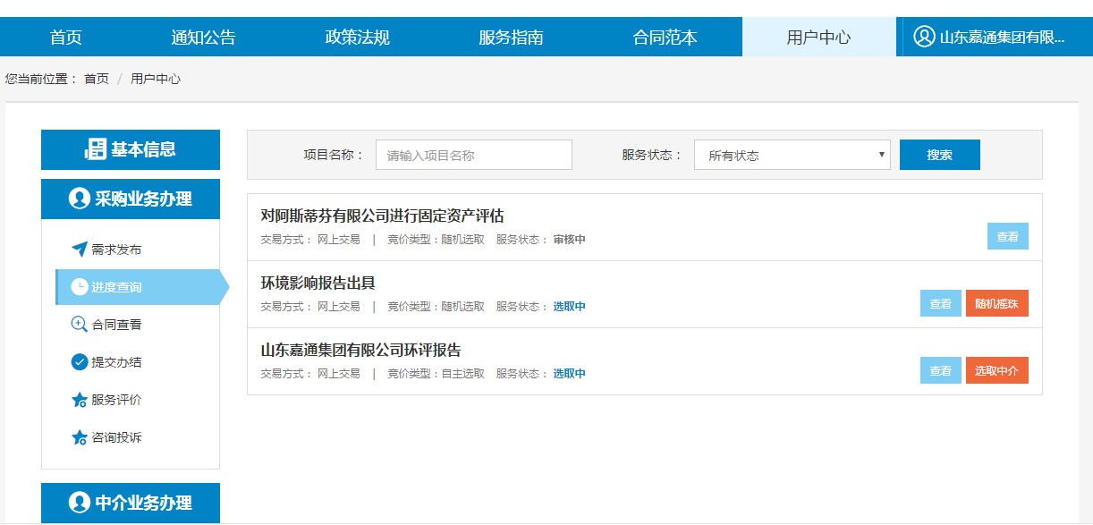Switch to the 服务指南 navigation tab
The height and width of the screenshot is (525, 1093).
coord(511,38)
